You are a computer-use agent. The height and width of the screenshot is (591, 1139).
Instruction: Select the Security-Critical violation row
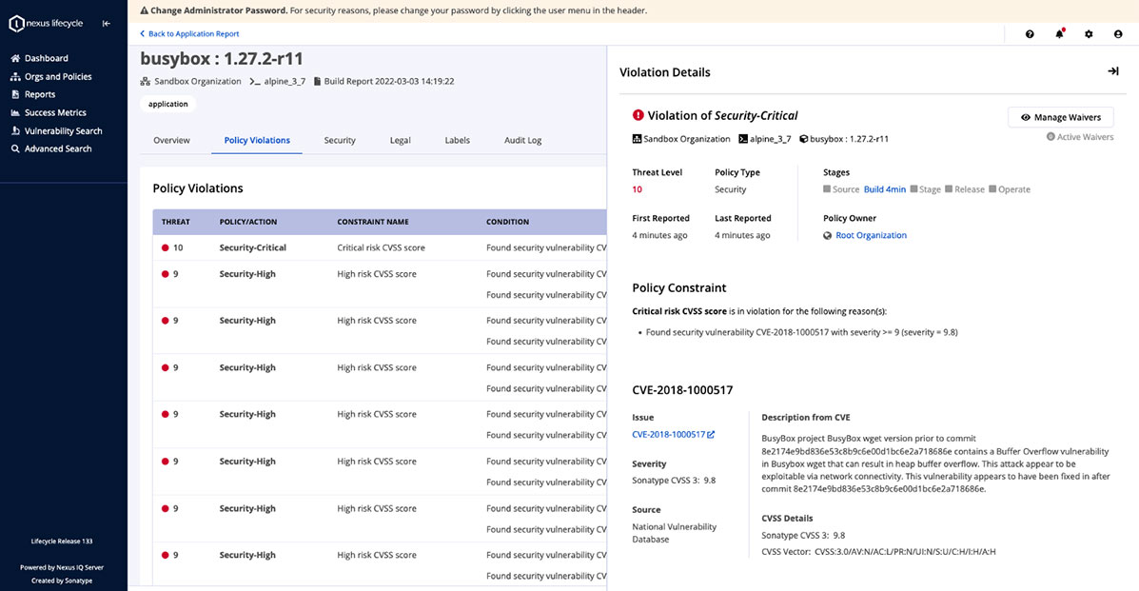(380, 247)
